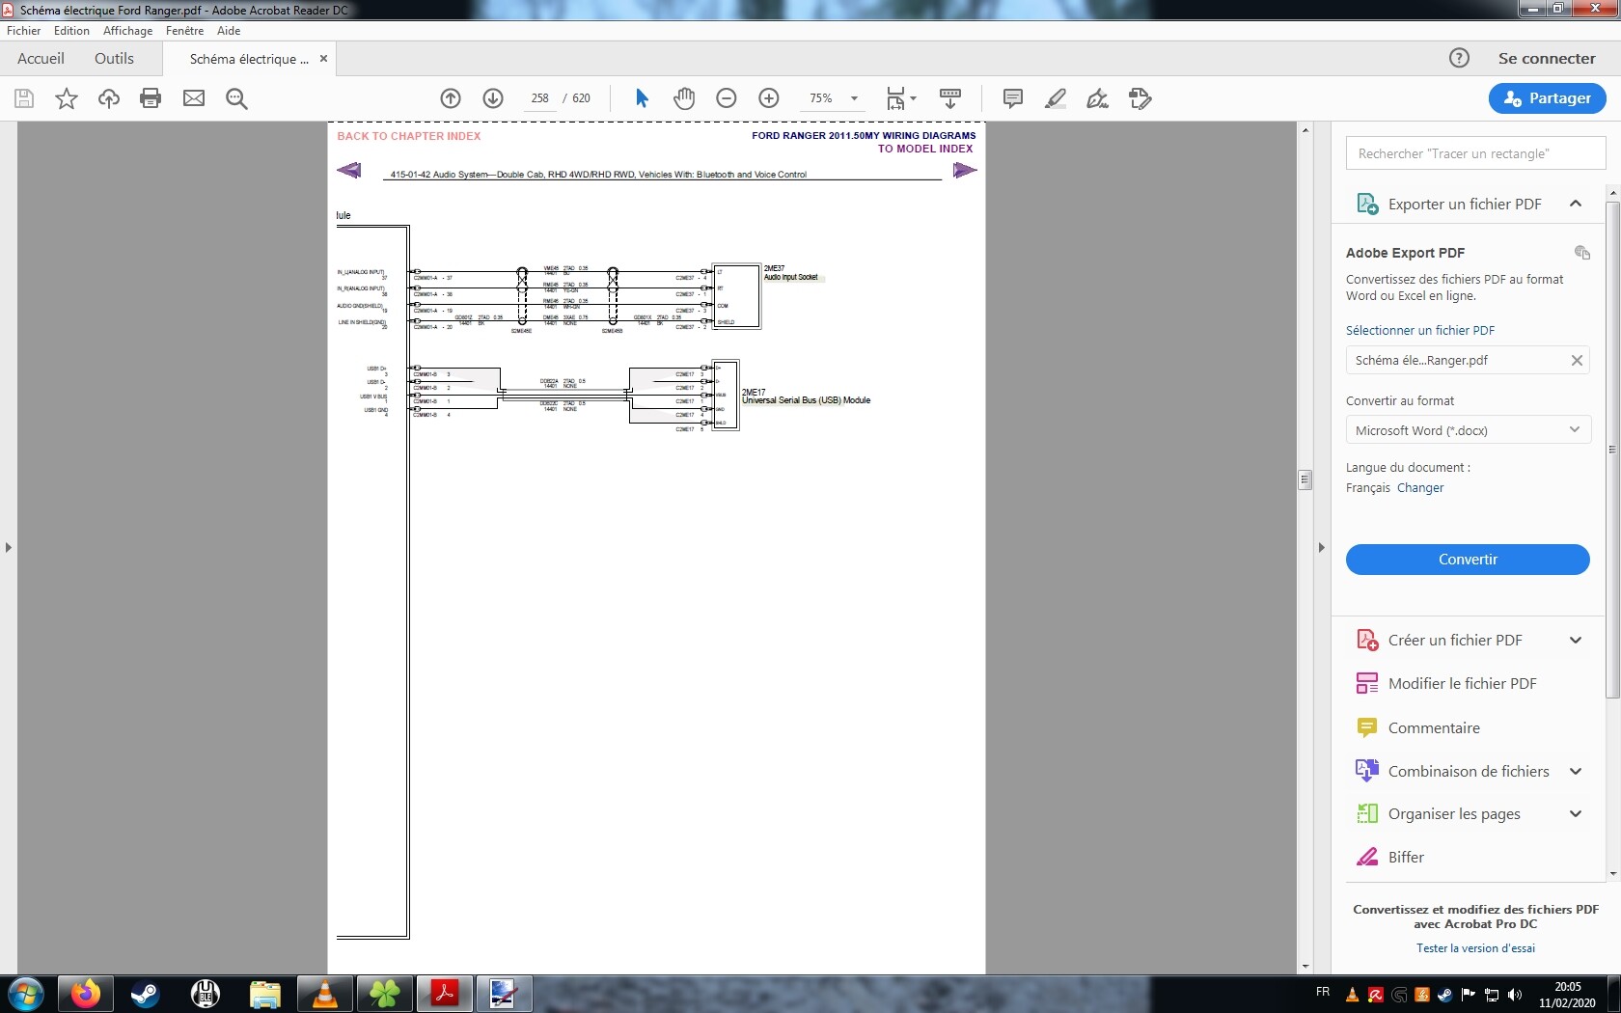Open Modifier le fichier PDF tool

pyautogui.click(x=1462, y=683)
